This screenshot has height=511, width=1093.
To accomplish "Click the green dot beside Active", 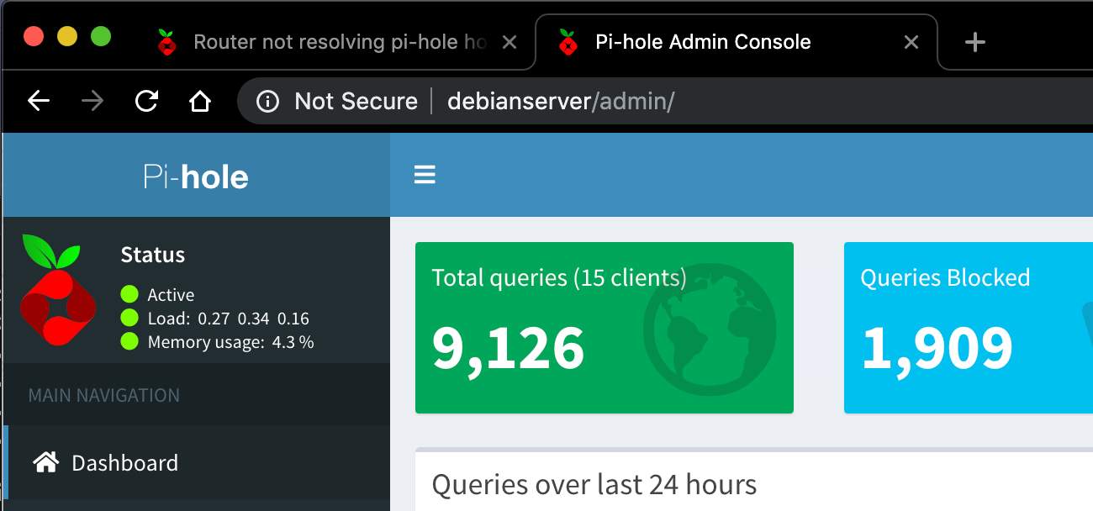I will click(x=129, y=294).
